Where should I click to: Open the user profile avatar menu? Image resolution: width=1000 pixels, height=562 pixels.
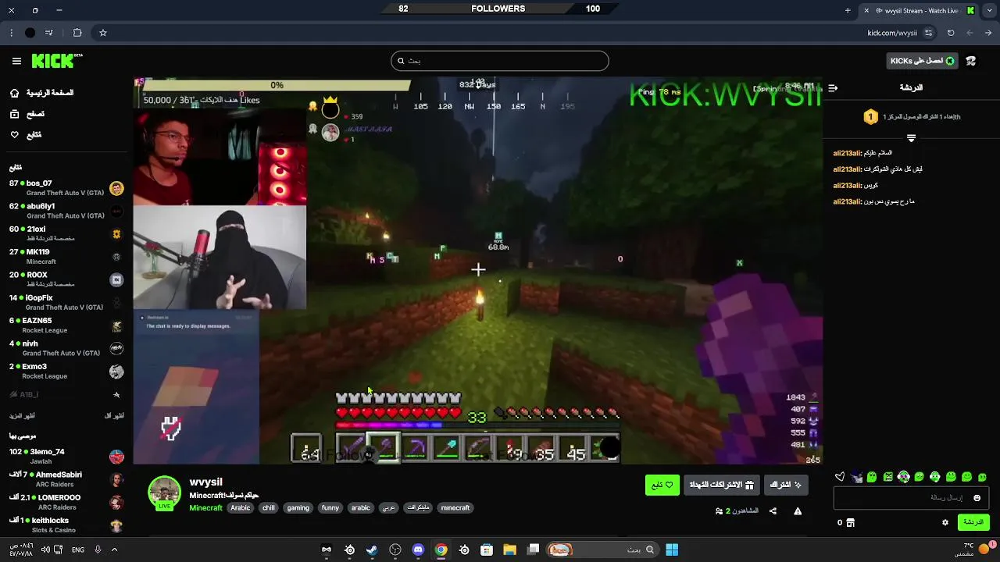pos(971,61)
